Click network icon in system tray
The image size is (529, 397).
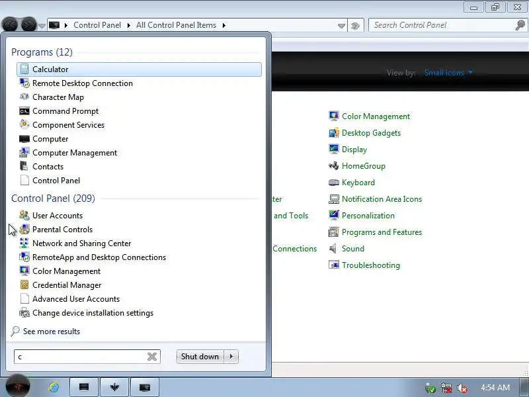click(x=446, y=388)
